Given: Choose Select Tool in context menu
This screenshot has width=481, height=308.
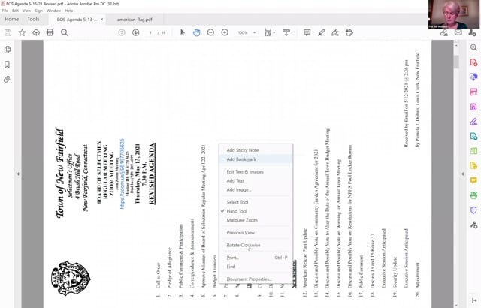Looking at the screenshot, I should pos(256,202).
